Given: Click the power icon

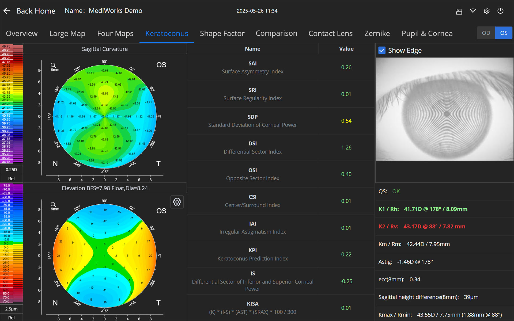Looking at the screenshot, I should click(x=500, y=11).
